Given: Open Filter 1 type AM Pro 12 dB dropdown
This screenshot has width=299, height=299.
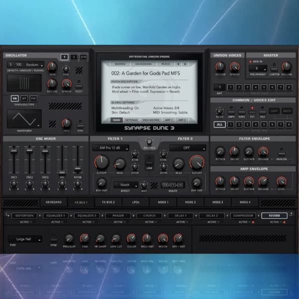Looking at the screenshot, I should point(111,148).
